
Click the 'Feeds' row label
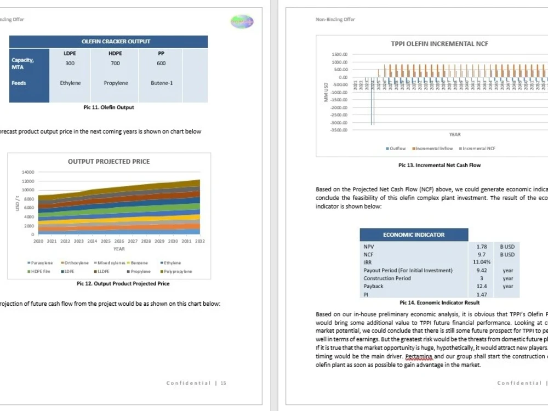click(19, 83)
